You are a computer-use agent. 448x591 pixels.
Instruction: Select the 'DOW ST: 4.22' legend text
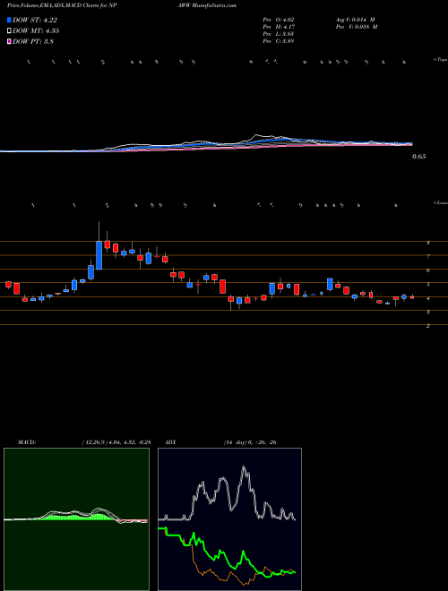(x=35, y=21)
